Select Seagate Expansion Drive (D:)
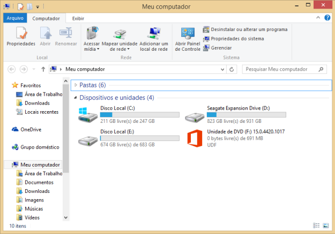 point(235,114)
